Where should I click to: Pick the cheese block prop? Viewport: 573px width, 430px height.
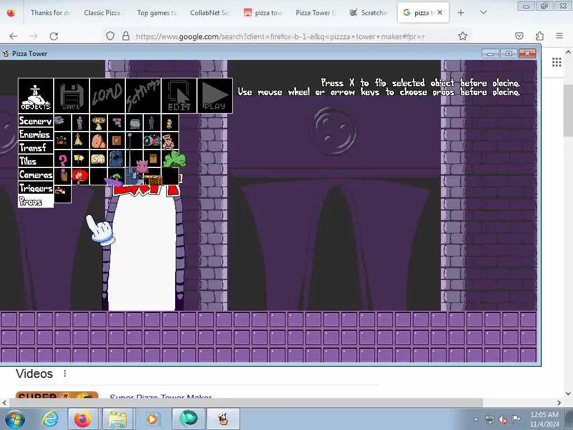(x=98, y=159)
